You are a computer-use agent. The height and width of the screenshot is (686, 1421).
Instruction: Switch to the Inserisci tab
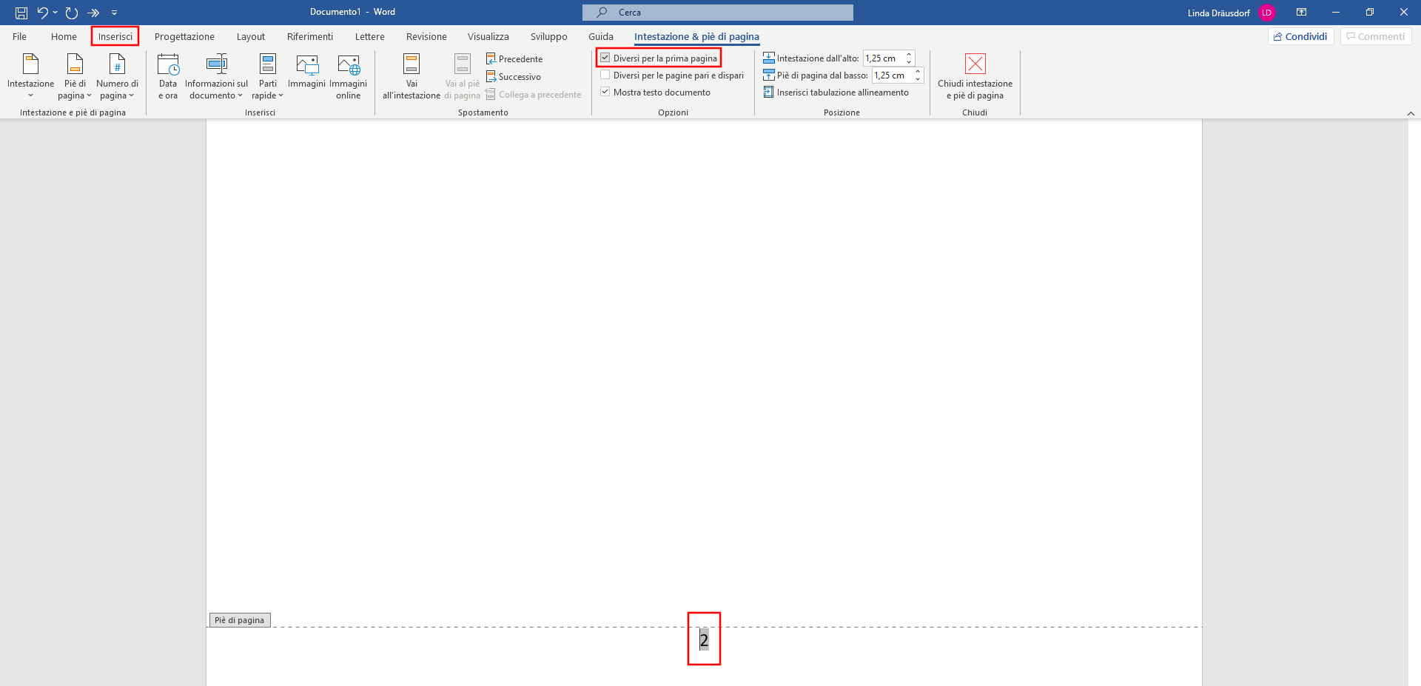point(115,36)
